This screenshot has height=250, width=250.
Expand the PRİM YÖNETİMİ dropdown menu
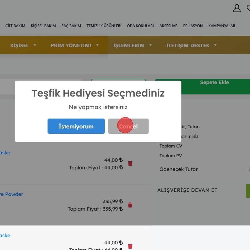[75, 45]
